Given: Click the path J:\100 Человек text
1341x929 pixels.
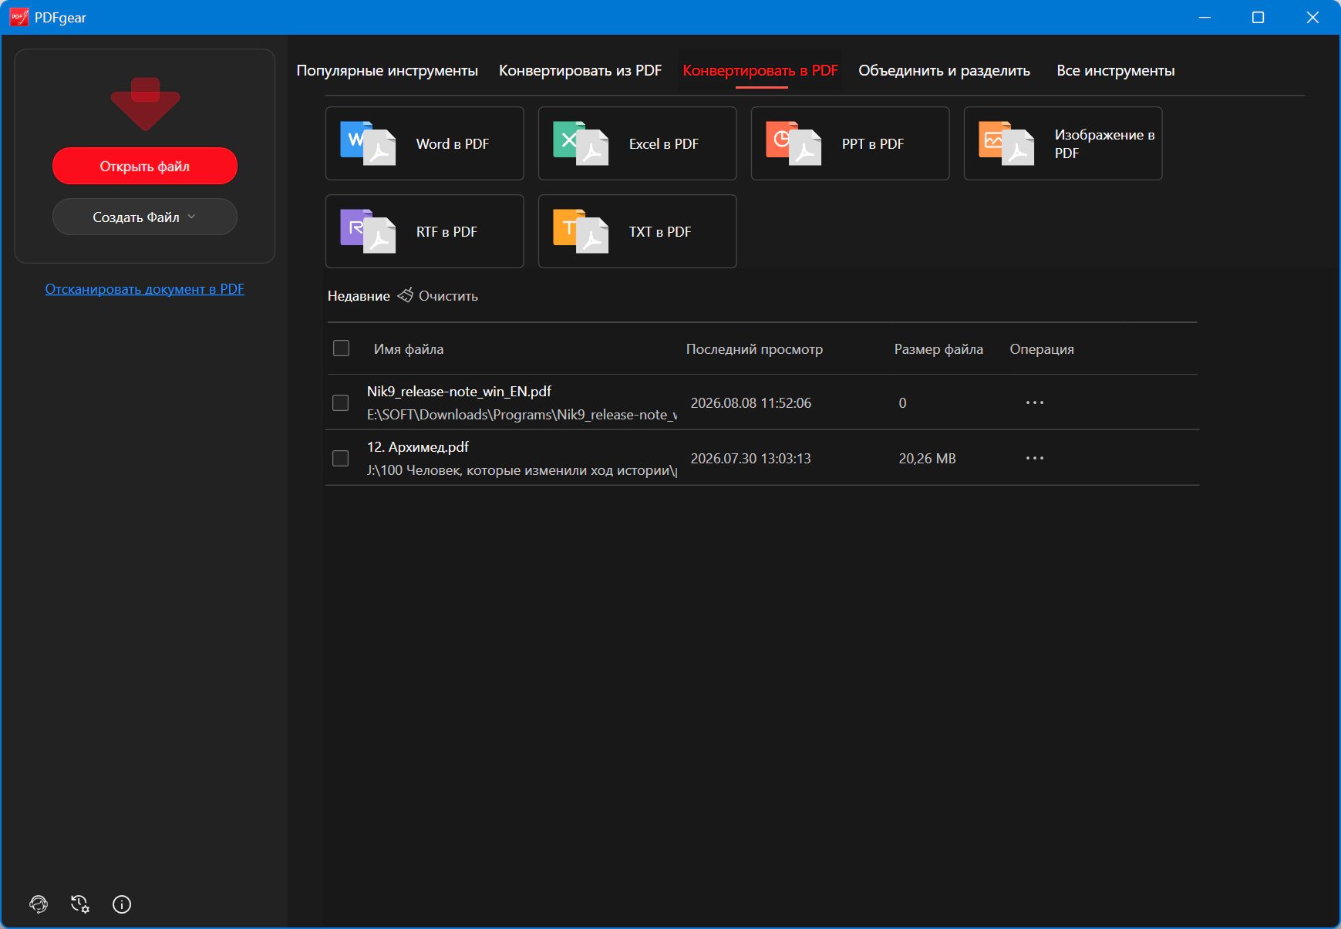Looking at the screenshot, I should 522,470.
